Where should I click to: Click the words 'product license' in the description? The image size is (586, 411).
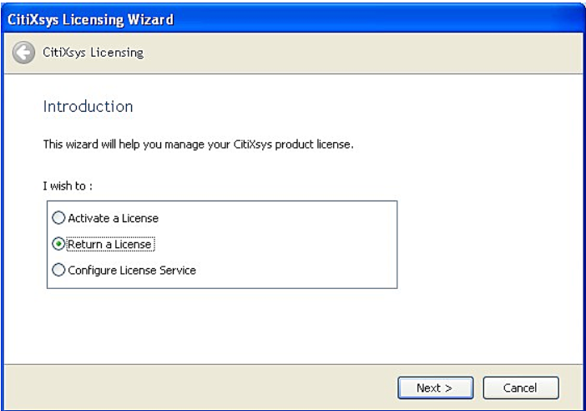tap(314, 145)
